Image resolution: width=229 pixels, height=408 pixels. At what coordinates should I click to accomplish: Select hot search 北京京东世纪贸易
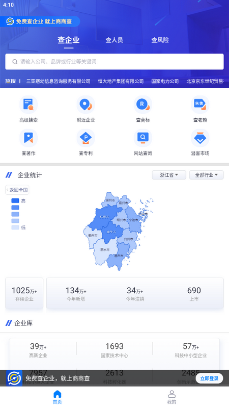pos(205,81)
